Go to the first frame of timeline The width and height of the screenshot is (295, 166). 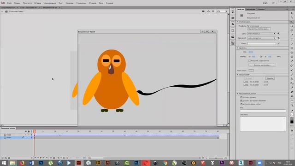click(x=35, y=158)
